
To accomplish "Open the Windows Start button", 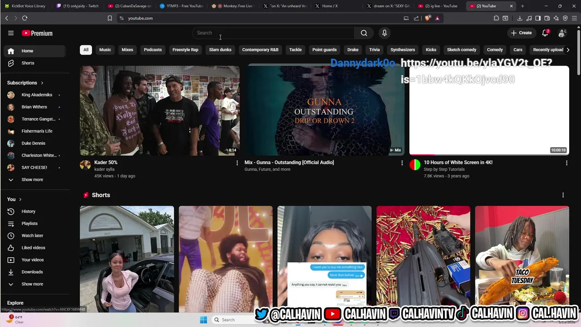I will (203, 320).
